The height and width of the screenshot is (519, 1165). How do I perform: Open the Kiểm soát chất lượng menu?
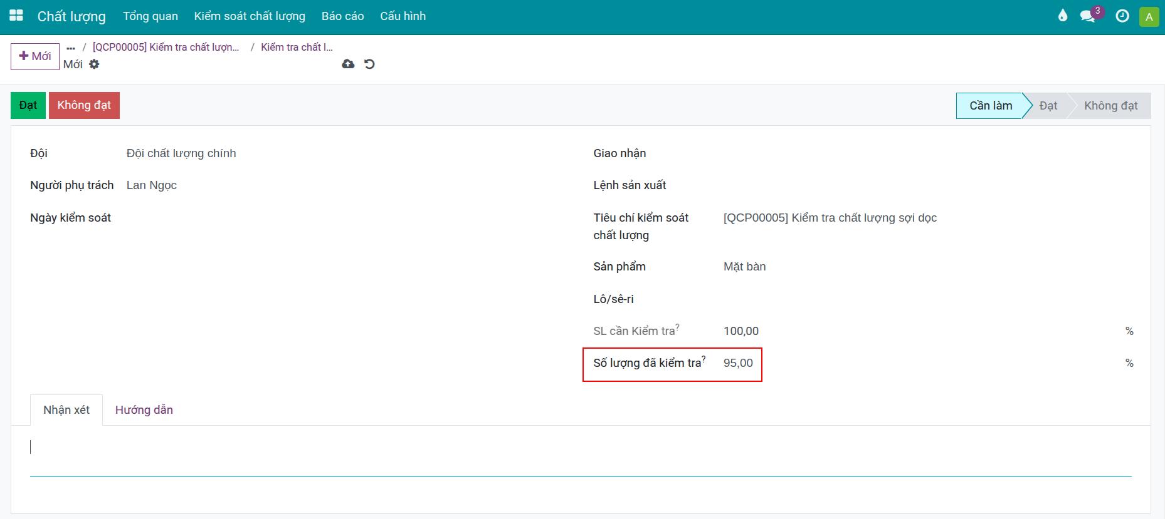(x=250, y=16)
